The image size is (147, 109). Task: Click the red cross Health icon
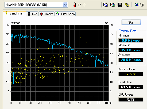pyautogui.click(x=42, y=14)
